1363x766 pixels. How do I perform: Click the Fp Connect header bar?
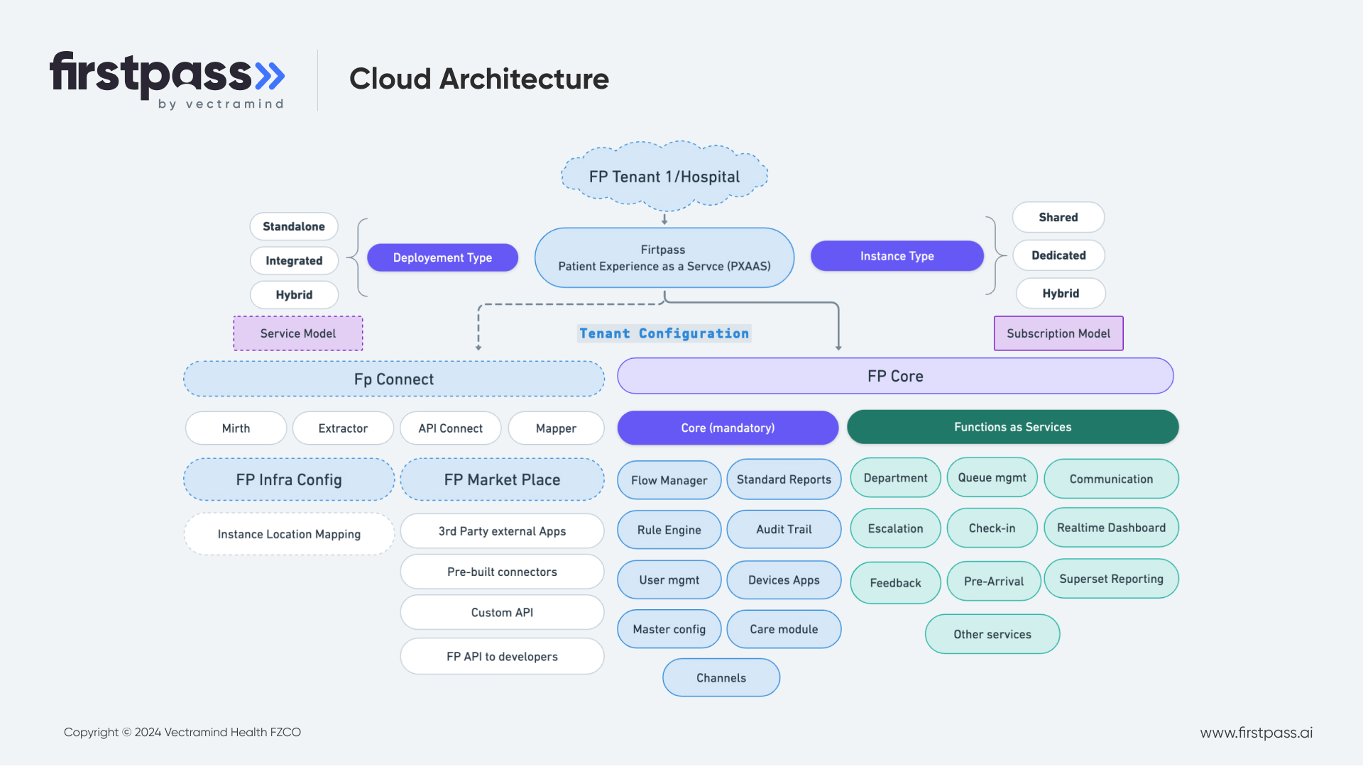coord(393,379)
